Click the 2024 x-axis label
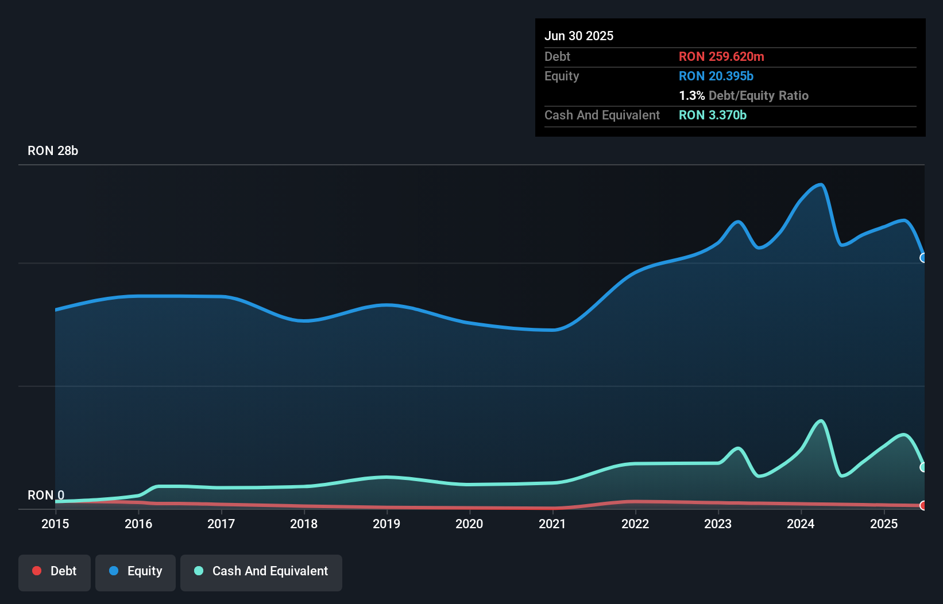 point(801,524)
